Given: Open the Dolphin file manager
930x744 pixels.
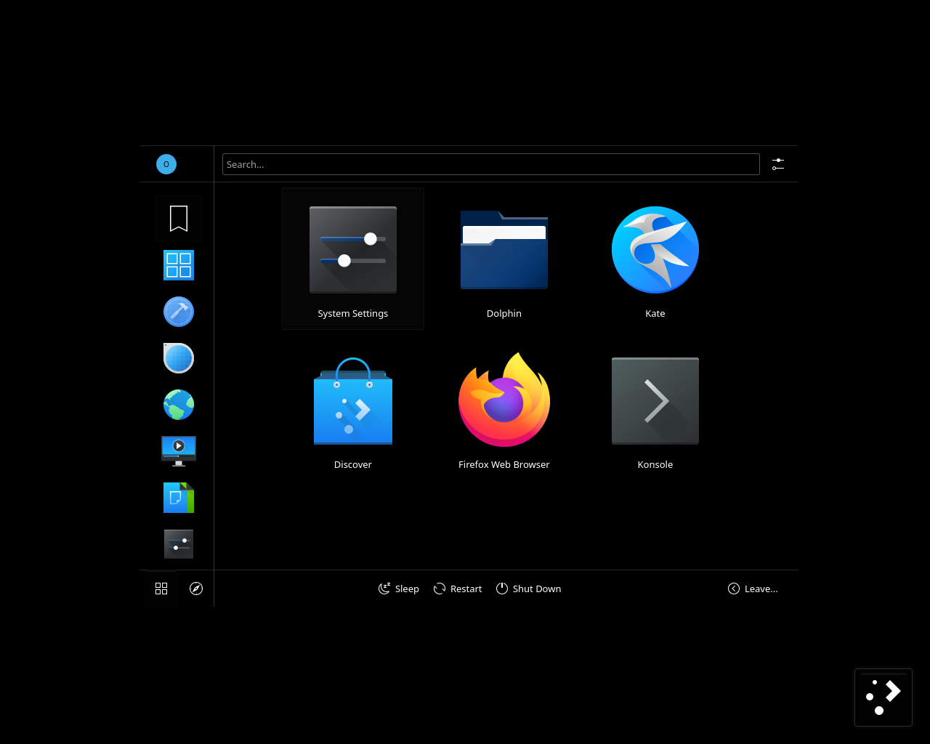Looking at the screenshot, I should 504,259.
